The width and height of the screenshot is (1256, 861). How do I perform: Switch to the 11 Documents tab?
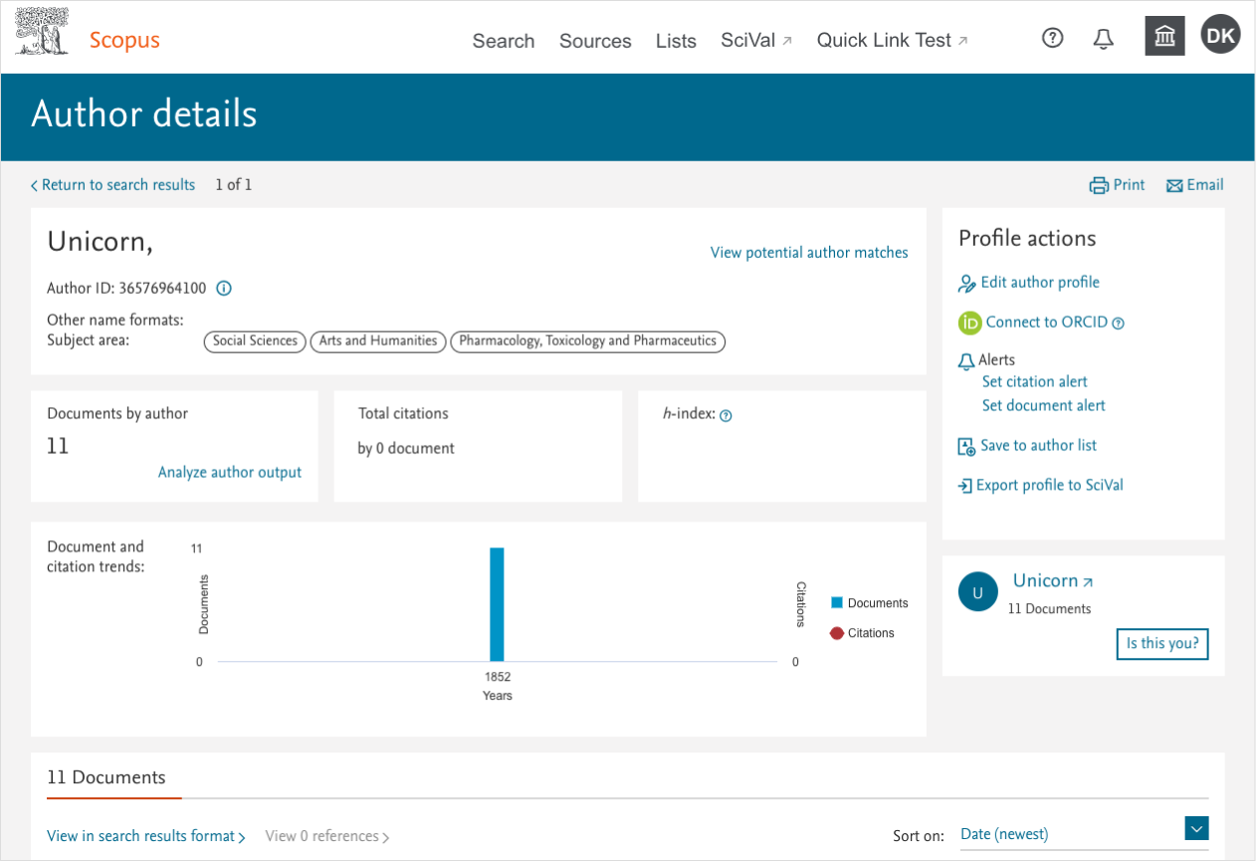(106, 777)
